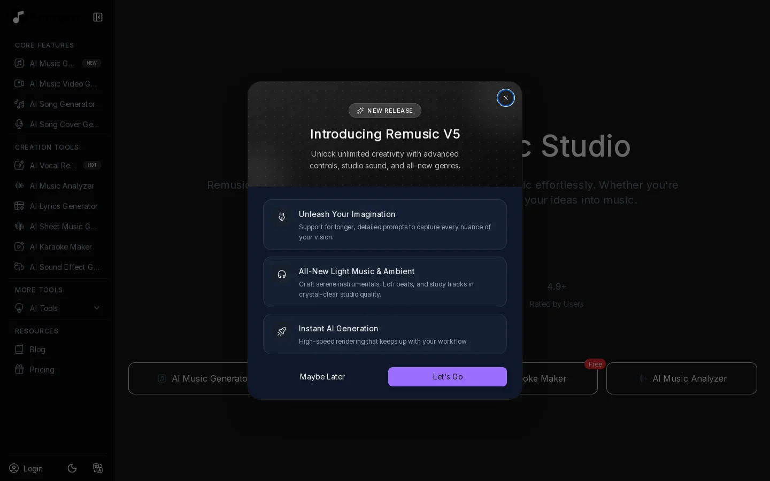Screen dimensions: 770x481
Task: Open the Pricing page link
Action: click(x=57, y=369)
